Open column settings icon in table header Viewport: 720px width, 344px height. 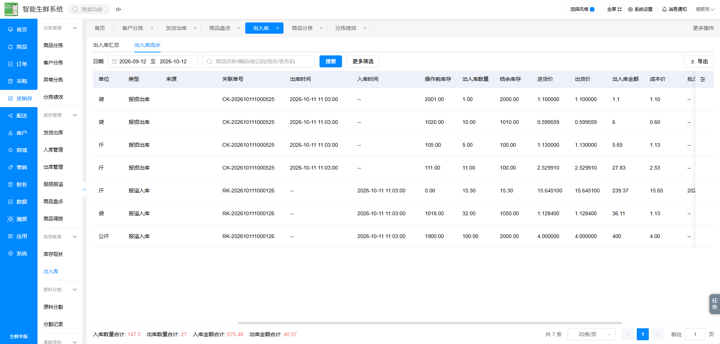tap(703, 79)
